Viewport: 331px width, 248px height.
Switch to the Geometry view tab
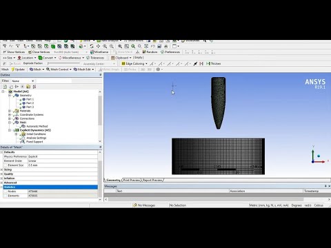pos(113,180)
